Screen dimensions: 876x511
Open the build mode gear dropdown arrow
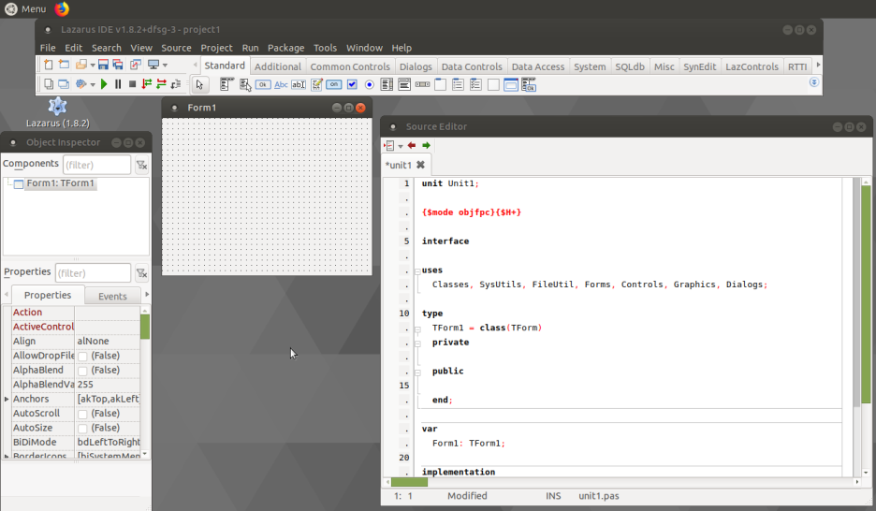(x=92, y=85)
